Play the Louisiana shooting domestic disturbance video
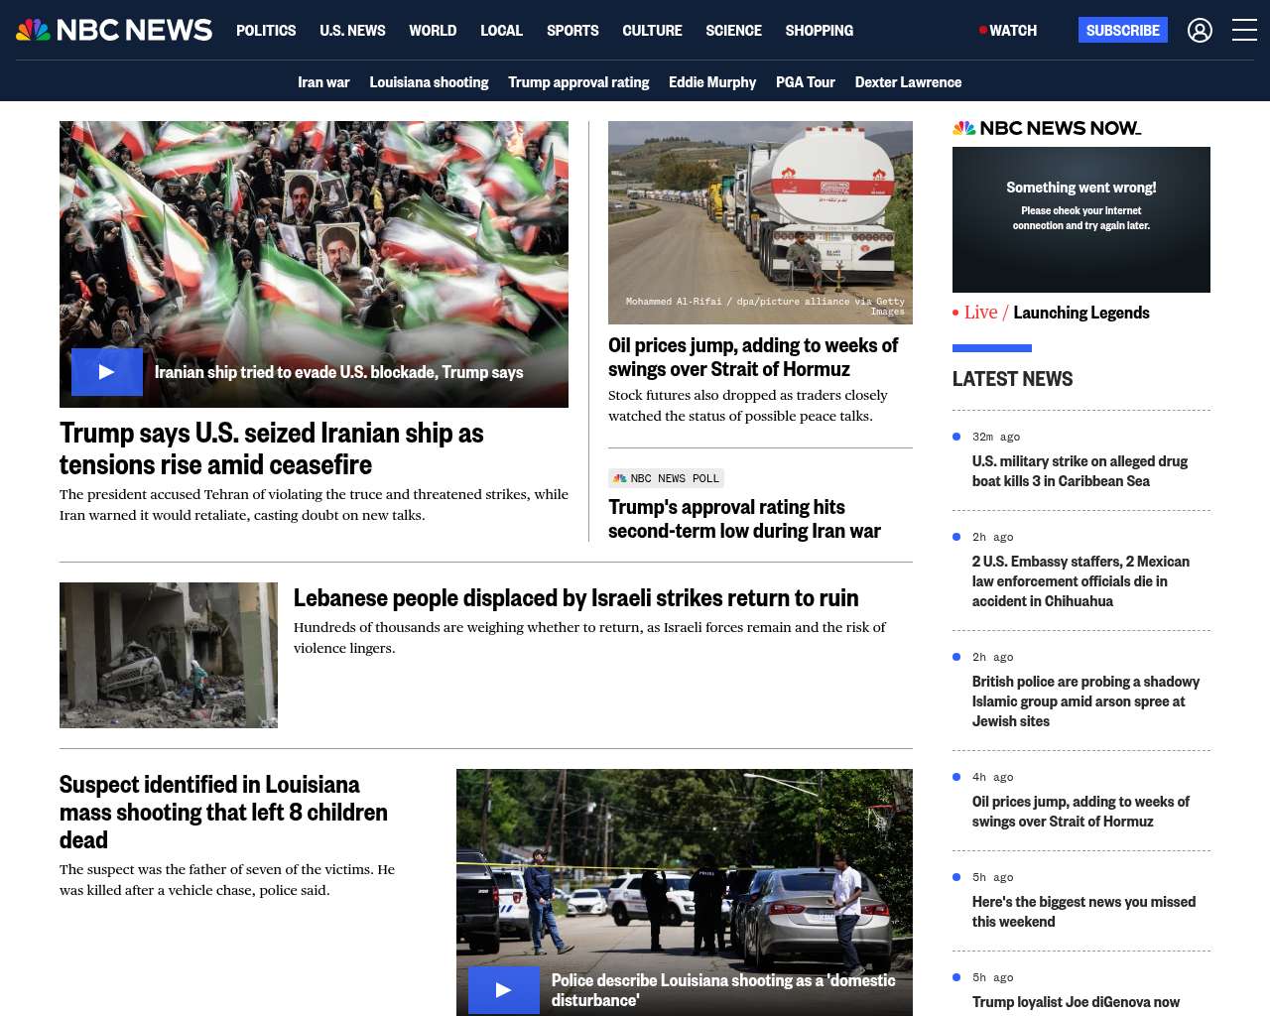 click(x=504, y=990)
